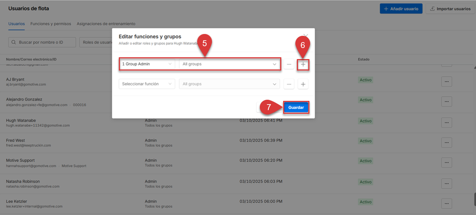
Task: Open All groups dropdown beside Seleccionar función
Action: [x=229, y=84]
